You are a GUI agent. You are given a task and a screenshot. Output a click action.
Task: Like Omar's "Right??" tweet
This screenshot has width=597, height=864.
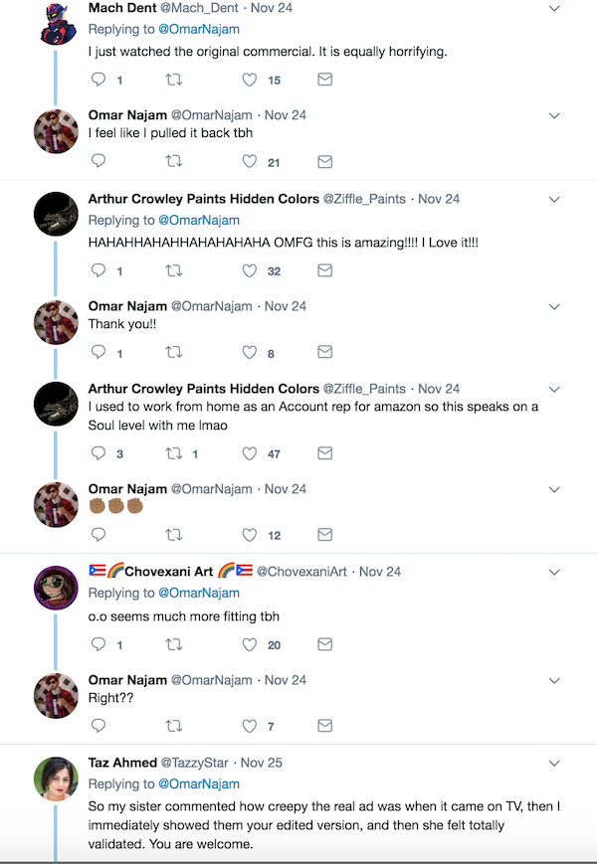pos(251,726)
